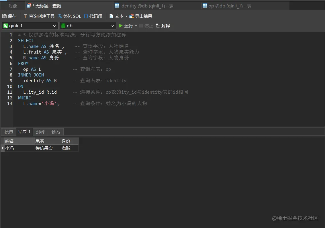Screen dimensions: 325x228
Task: Click the Beautify SQL sparkle icon
Action: pos(60,16)
